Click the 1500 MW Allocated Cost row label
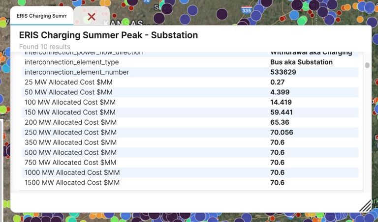378x222 pixels. 72,183
